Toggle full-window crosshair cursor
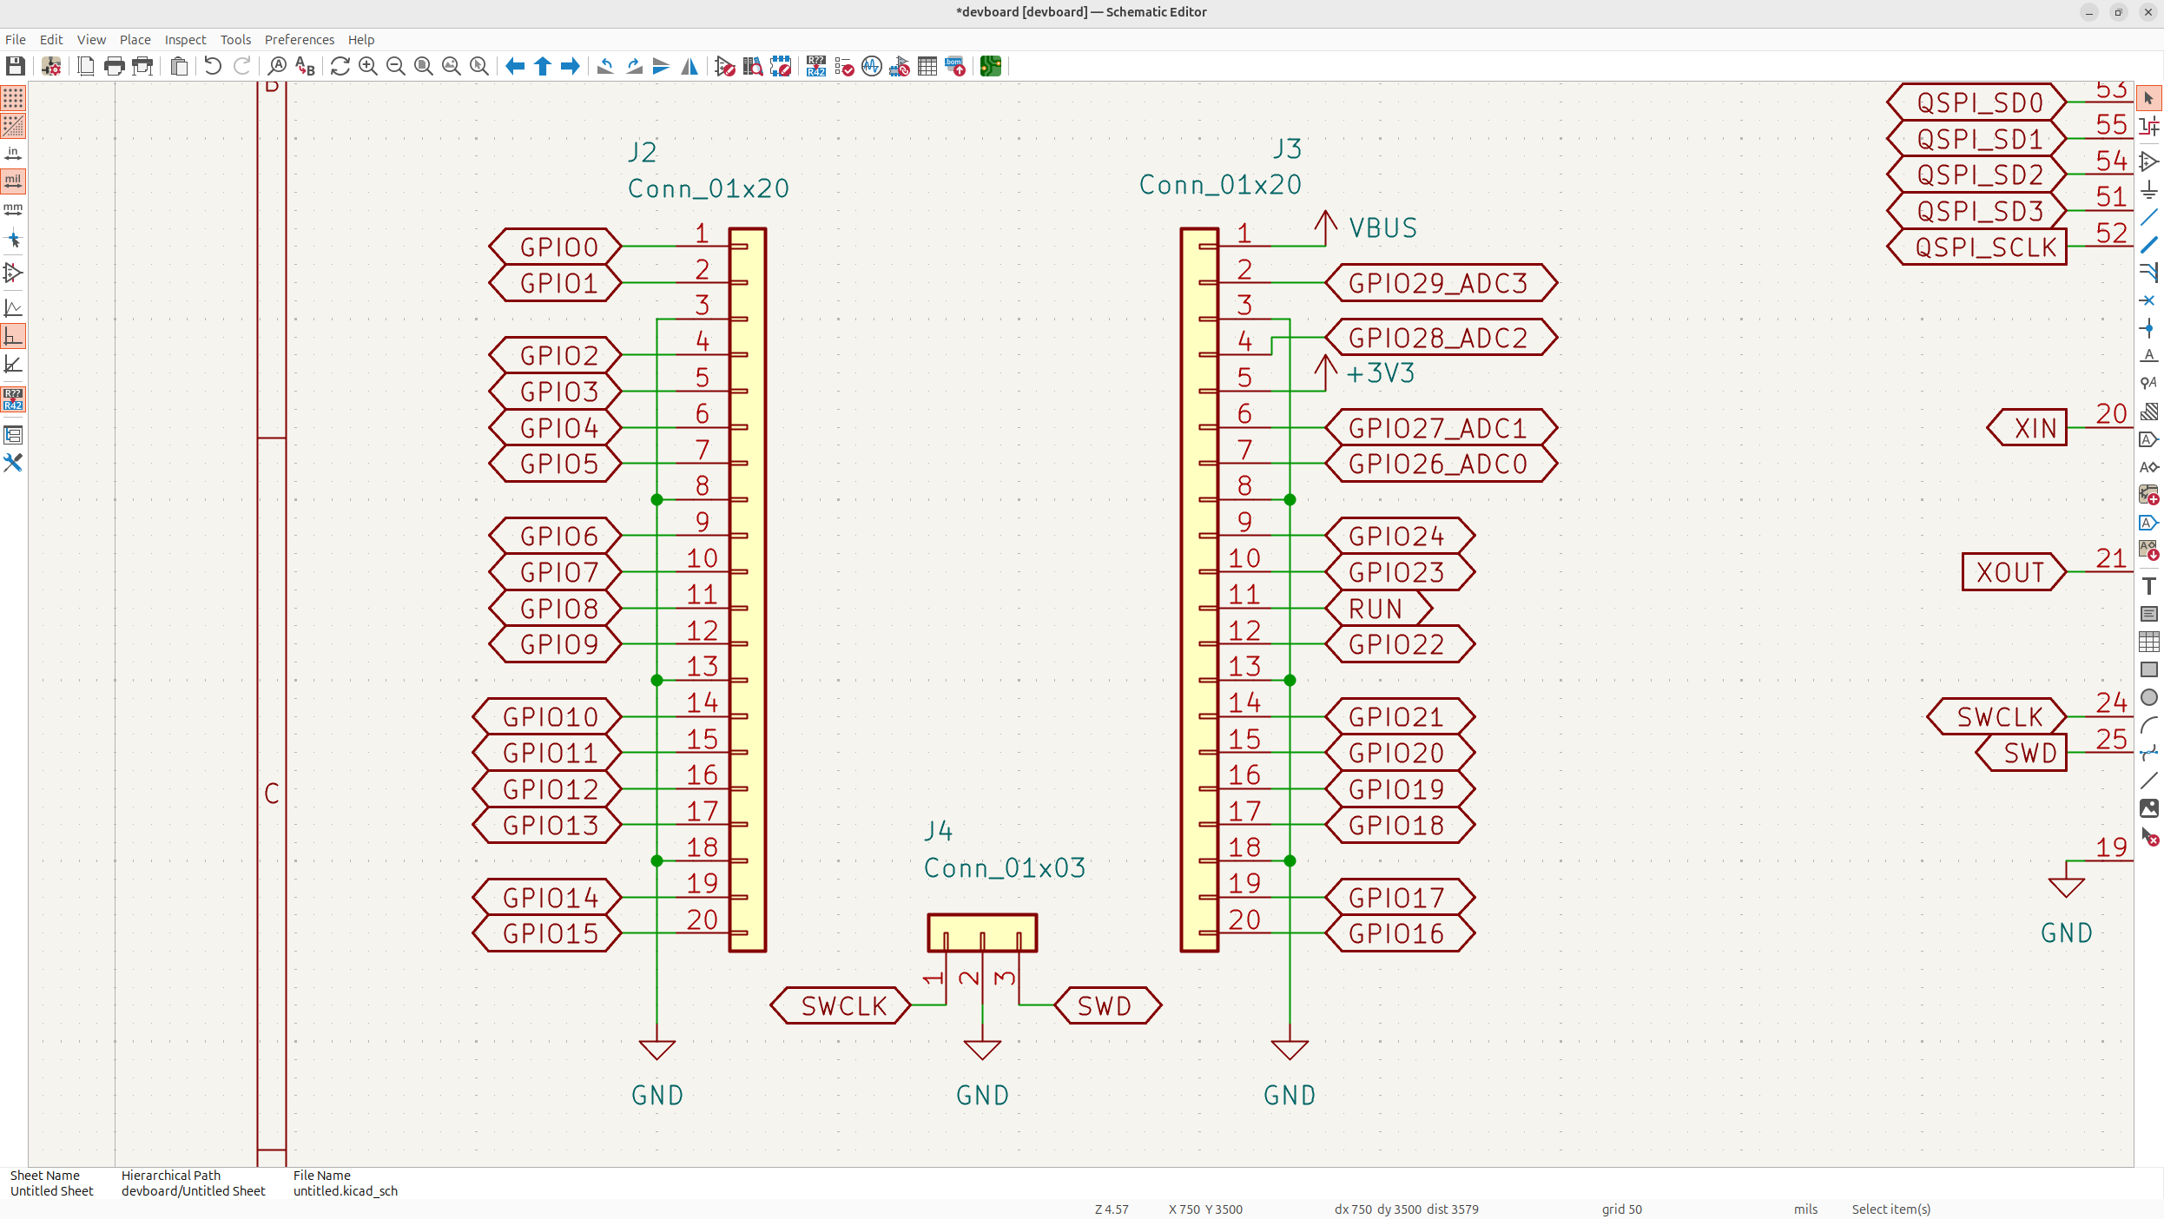Image resolution: width=2164 pixels, height=1219 pixels. pos(13,239)
